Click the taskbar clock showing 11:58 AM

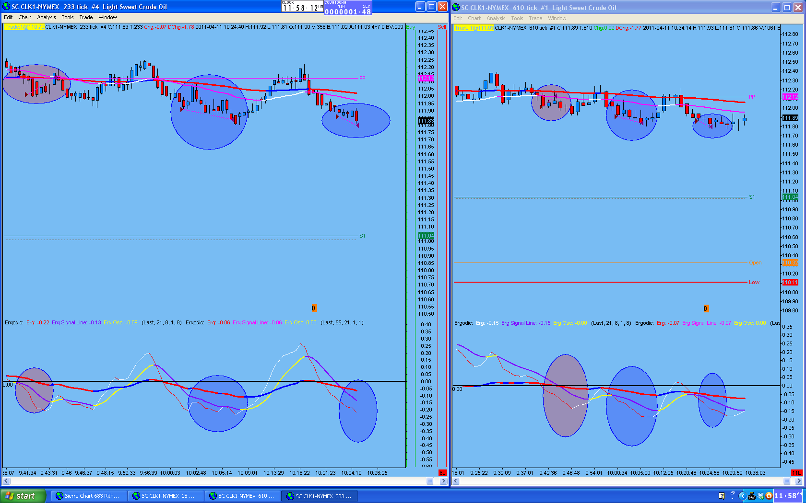click(788, 496)
